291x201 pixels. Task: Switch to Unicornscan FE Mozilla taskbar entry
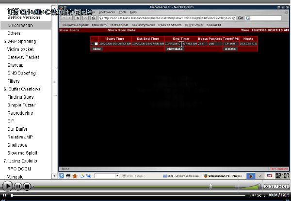[x=223, y=176]
